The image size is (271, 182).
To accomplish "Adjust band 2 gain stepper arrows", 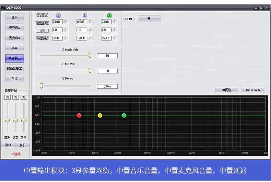I will tap(90, 22).
